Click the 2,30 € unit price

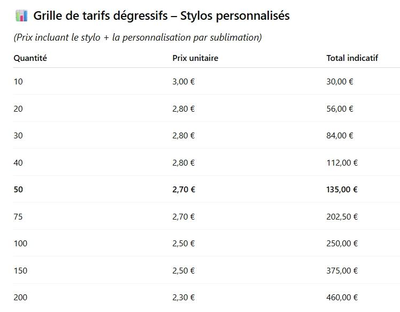(x=183, y=298)
